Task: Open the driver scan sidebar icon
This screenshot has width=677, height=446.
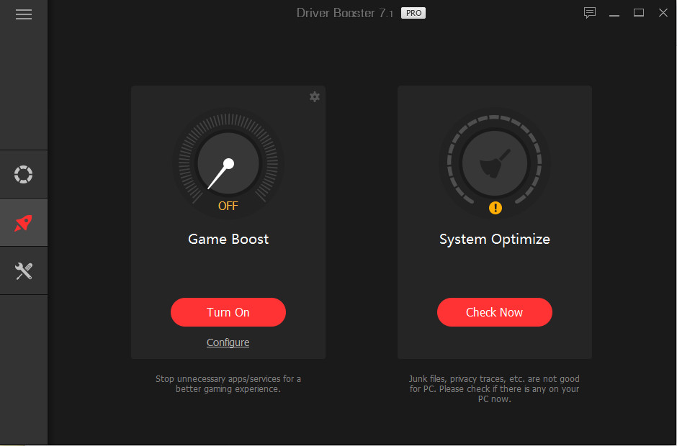Action: tap(23, 174)
